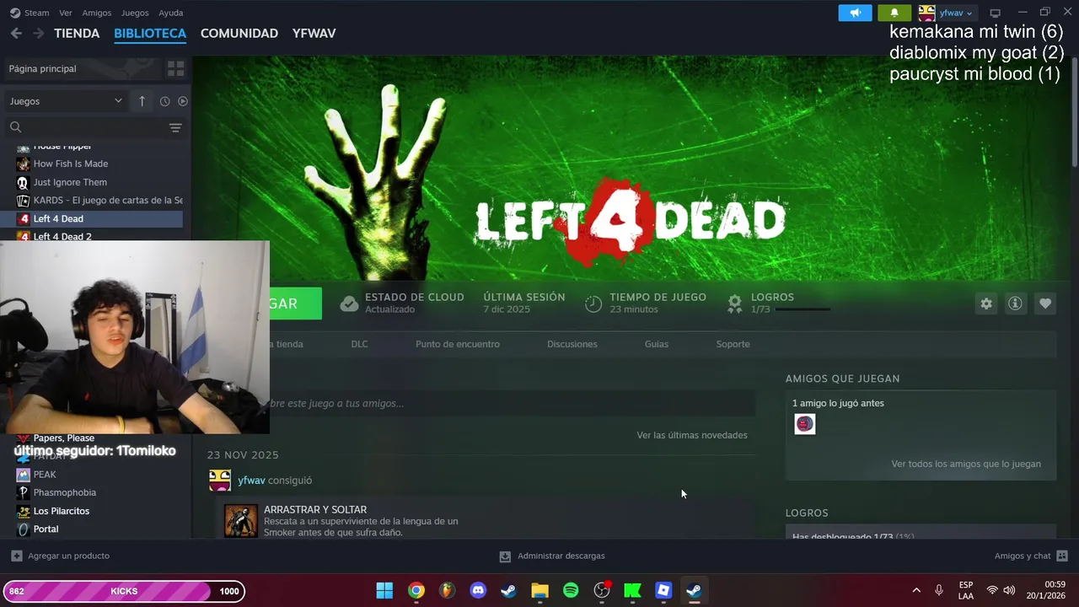Click Ver todos los amigos que lo juegan

point(966,464)
